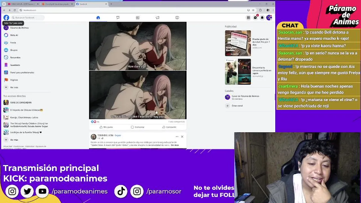Open the Ads megaphone tab
The height and width of the screenshot is (203, 361).
point(157,17)
